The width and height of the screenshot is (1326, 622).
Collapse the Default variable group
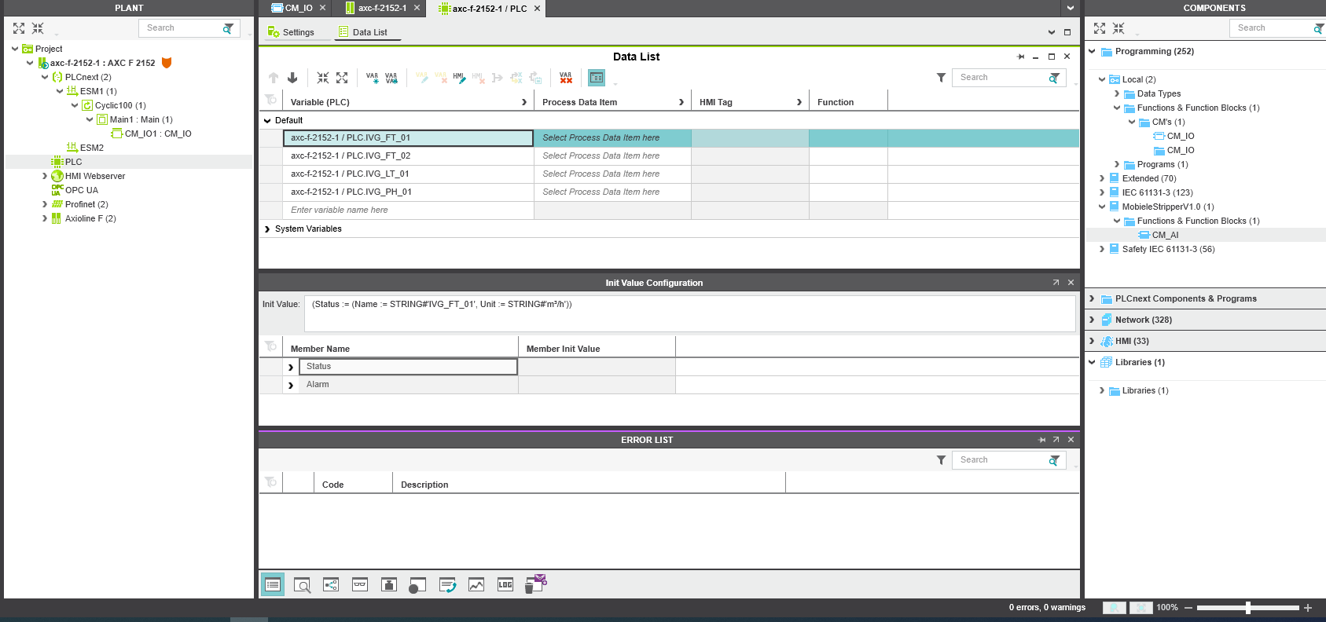tap(267, 121)
